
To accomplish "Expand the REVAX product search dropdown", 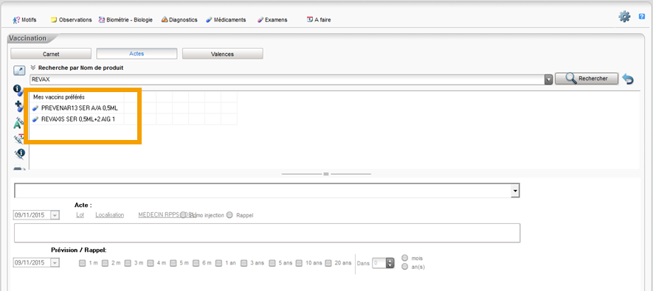I will coord(549,80).
